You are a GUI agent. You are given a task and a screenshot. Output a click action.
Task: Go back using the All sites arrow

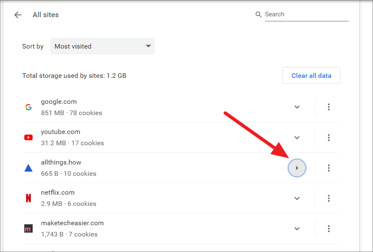[18, 15]
